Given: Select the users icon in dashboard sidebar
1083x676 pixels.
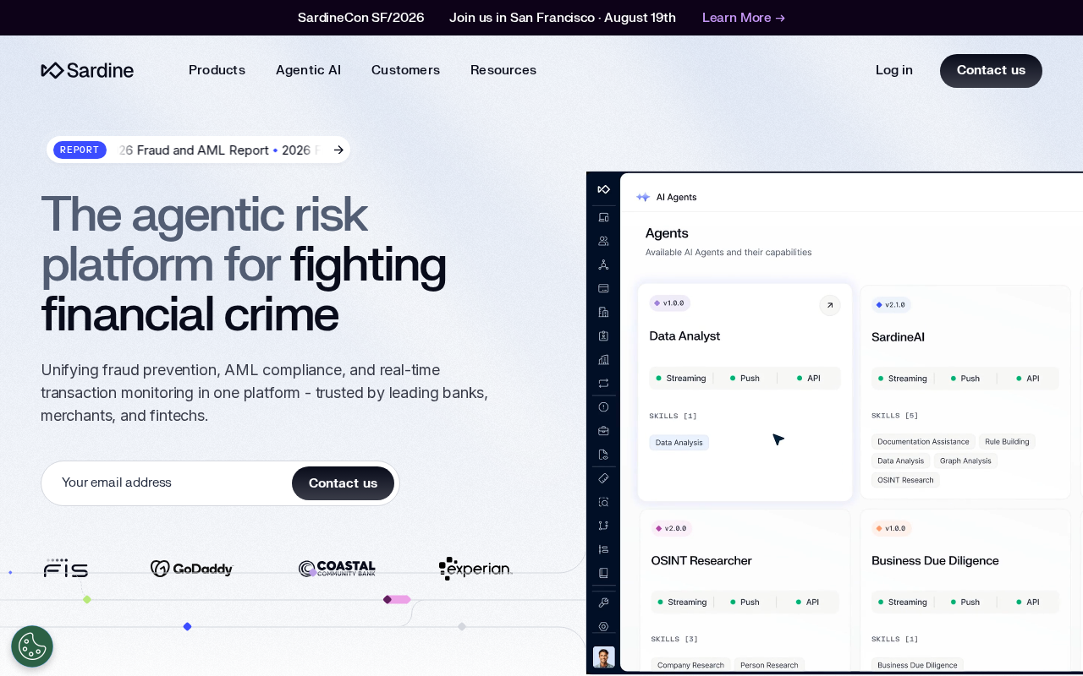Looking at the screenshot, I should (x=603, y=241).
